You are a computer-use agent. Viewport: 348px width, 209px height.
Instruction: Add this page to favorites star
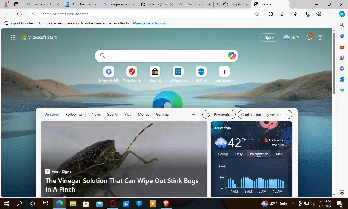click(256, 14)
